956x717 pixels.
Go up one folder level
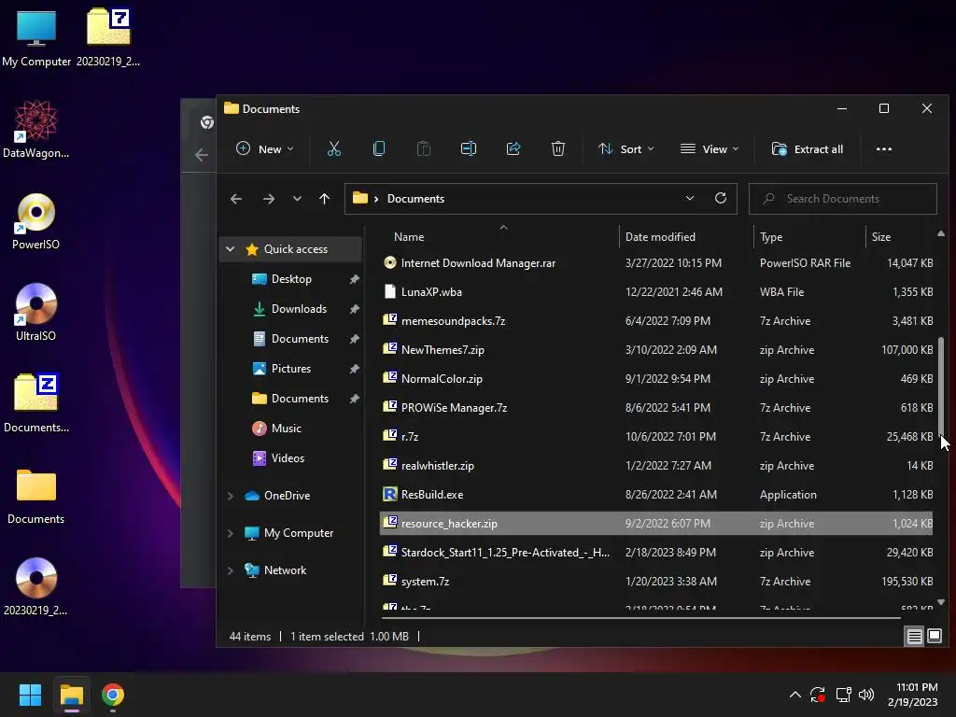coord(324,199)
